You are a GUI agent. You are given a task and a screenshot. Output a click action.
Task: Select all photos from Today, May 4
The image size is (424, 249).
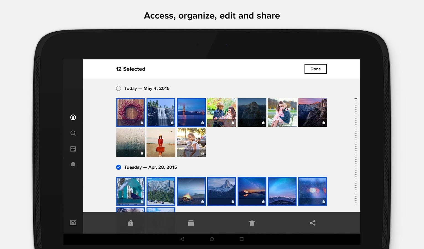118,88
